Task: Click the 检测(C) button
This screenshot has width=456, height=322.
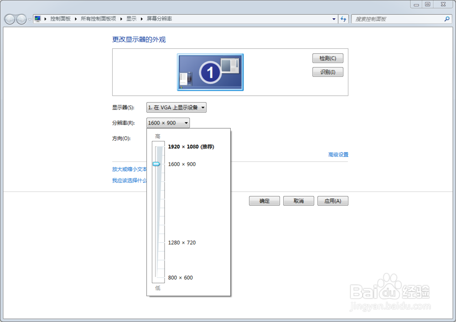Action: (x=328, y=58)
